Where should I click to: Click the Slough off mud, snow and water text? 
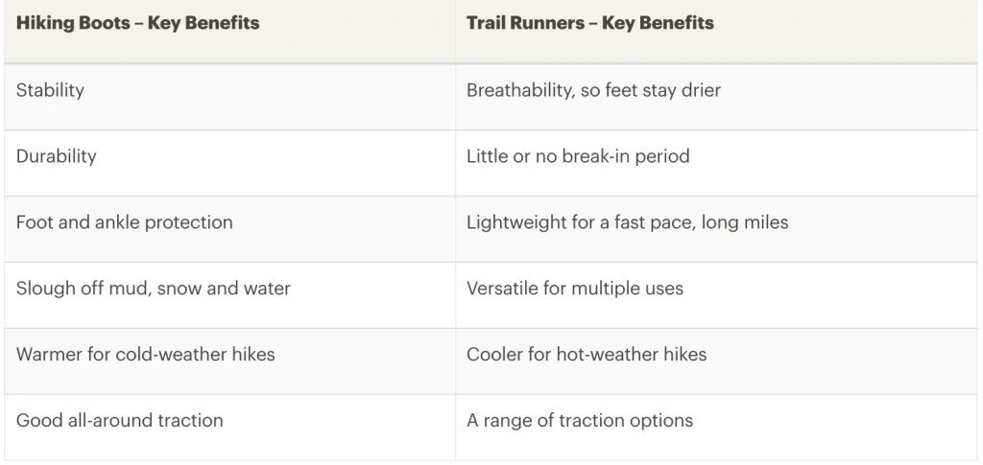(153, 289)
